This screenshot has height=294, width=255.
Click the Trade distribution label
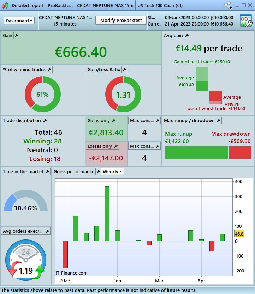click(x=22, y=120)
